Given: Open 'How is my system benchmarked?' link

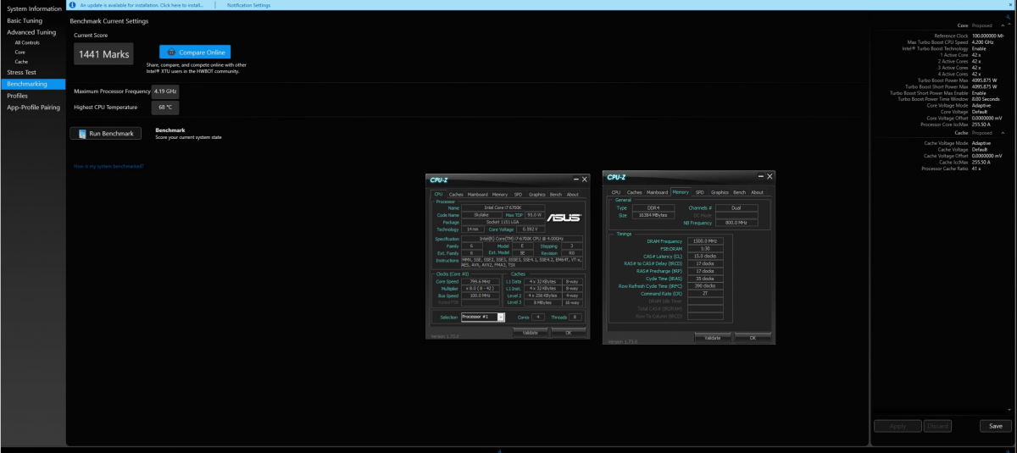Looking at the screenshot, I should (x=108, y=166).
